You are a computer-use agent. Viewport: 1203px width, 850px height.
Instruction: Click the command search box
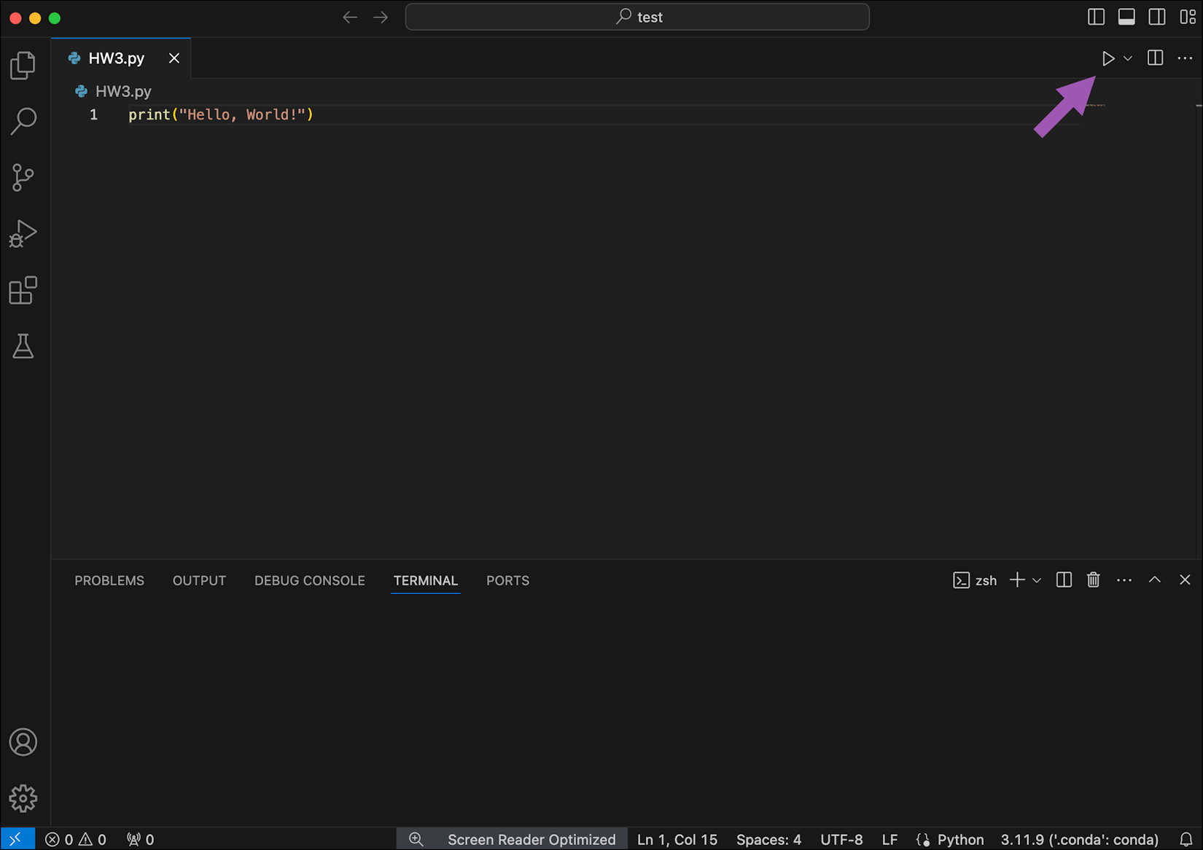tap(637, 16)
